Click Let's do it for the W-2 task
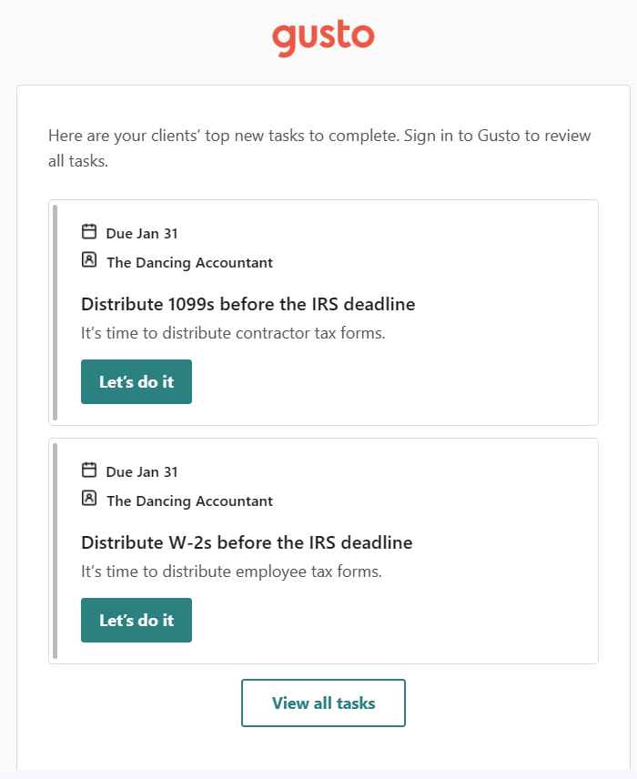Viewport: 637px width, 779px height. pos(136,620)
